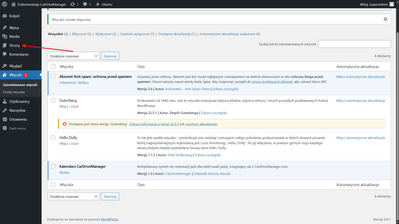Filter plugins by Włączone tab

[x=79, y=34]
